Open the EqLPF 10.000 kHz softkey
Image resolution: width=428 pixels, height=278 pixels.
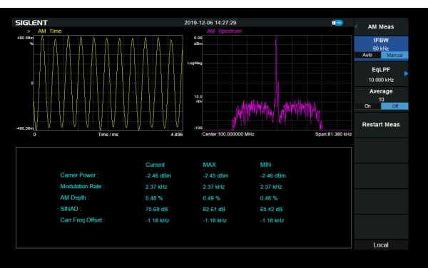pos(381,74)
